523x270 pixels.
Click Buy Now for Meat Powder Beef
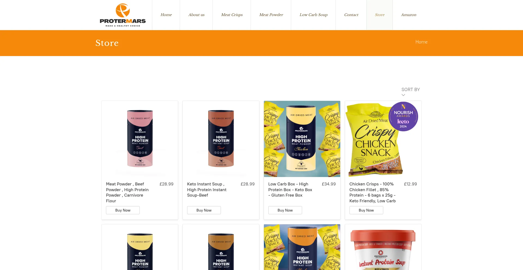(123, 210)
